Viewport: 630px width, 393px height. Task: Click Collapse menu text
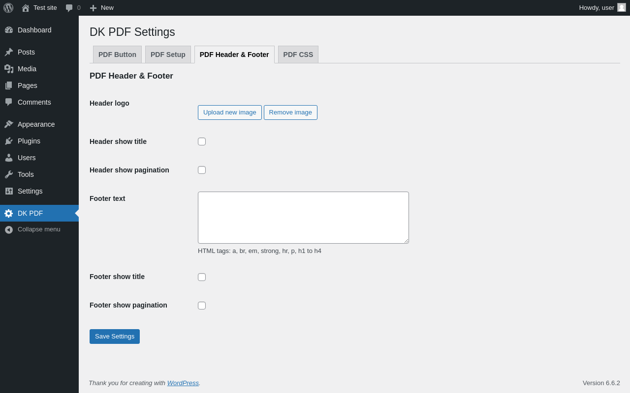point(39,229)
